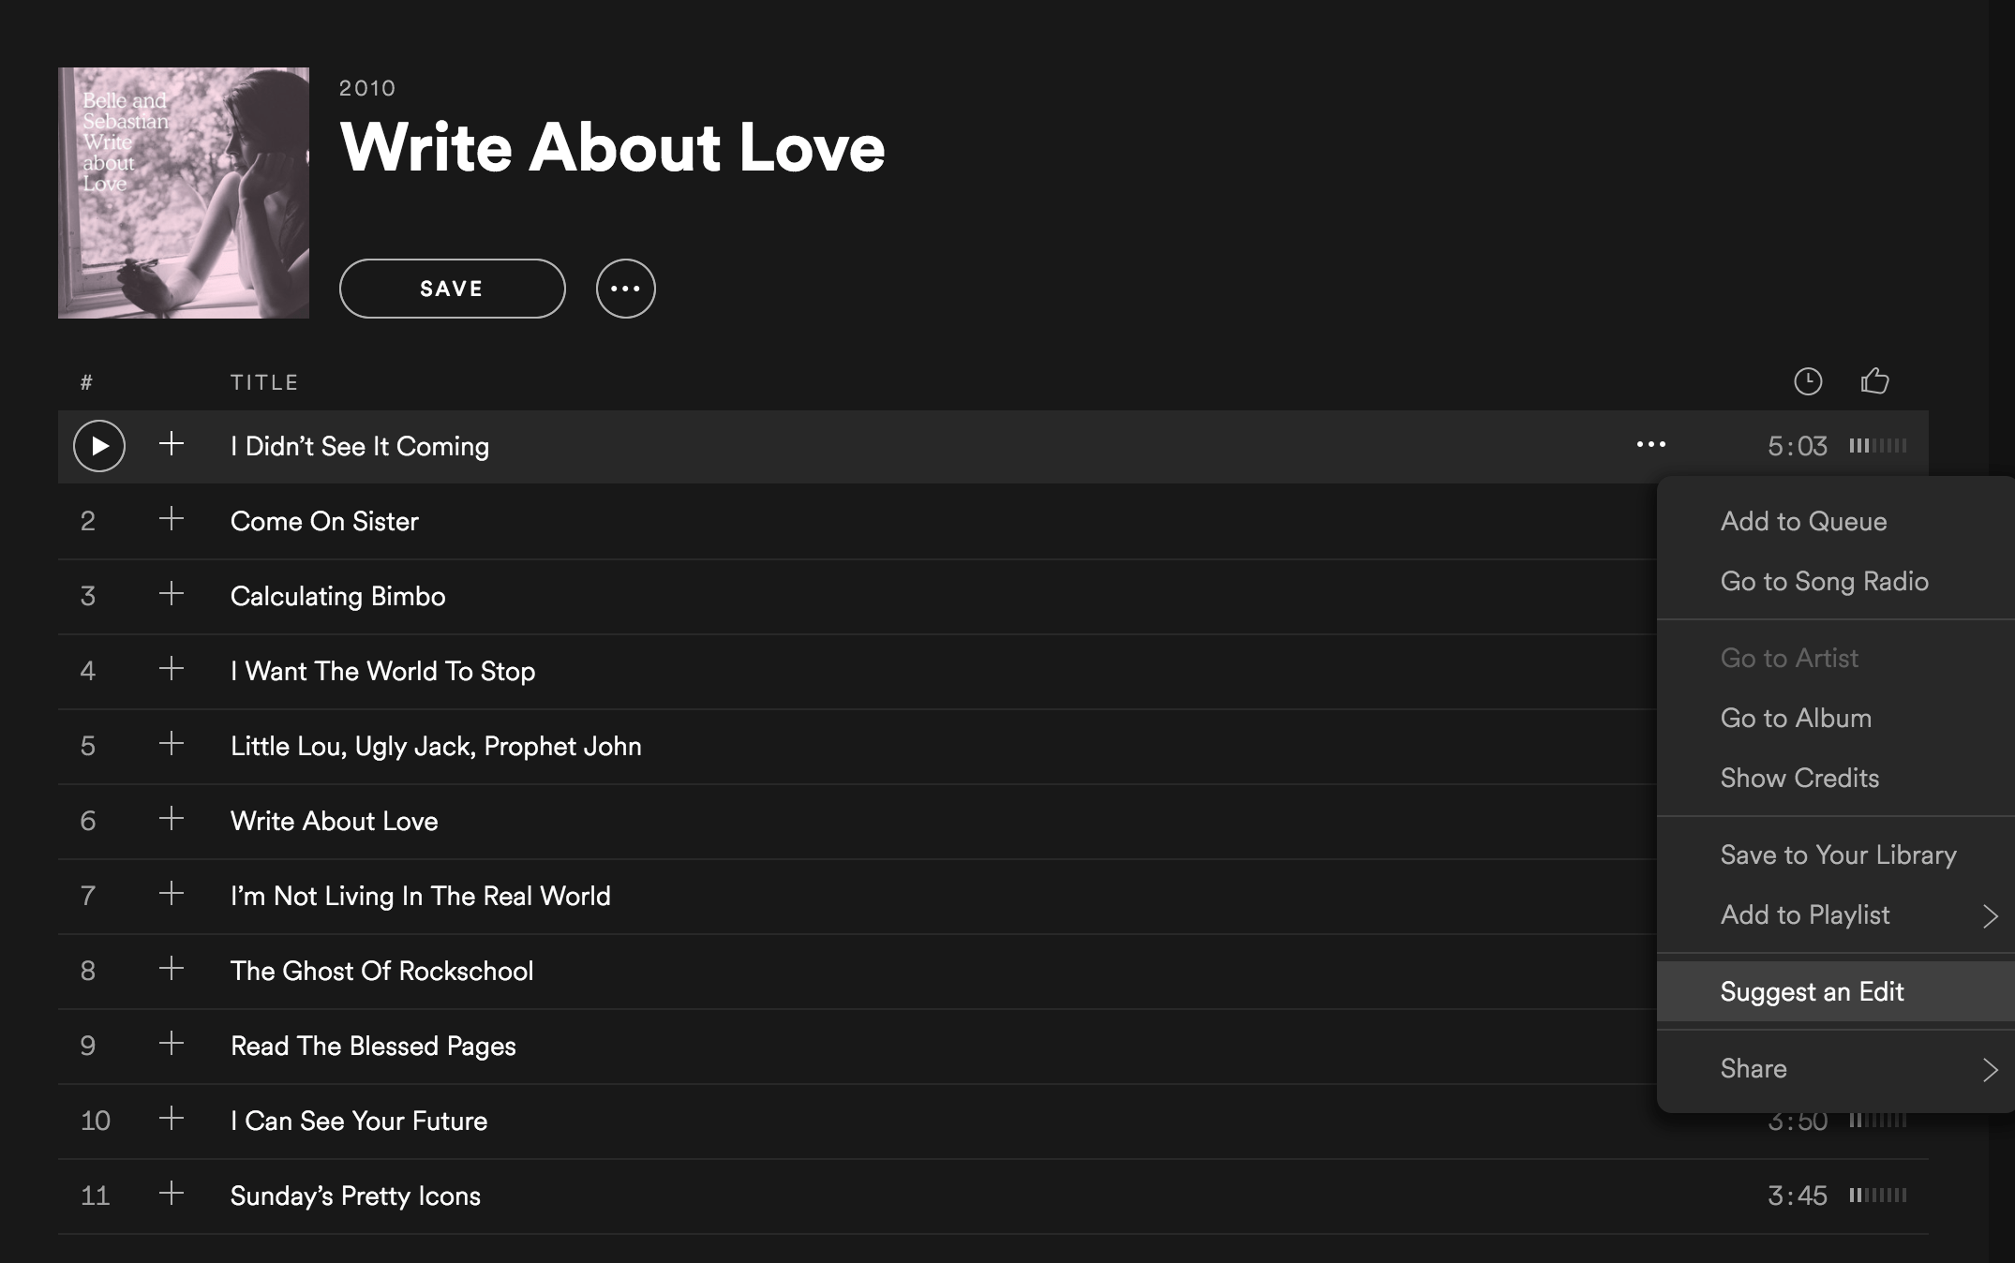Click the clock duration column icon

[x=1808, y=381]
